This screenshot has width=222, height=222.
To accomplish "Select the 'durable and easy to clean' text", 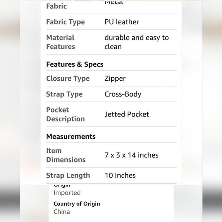I will pos(137,42).
